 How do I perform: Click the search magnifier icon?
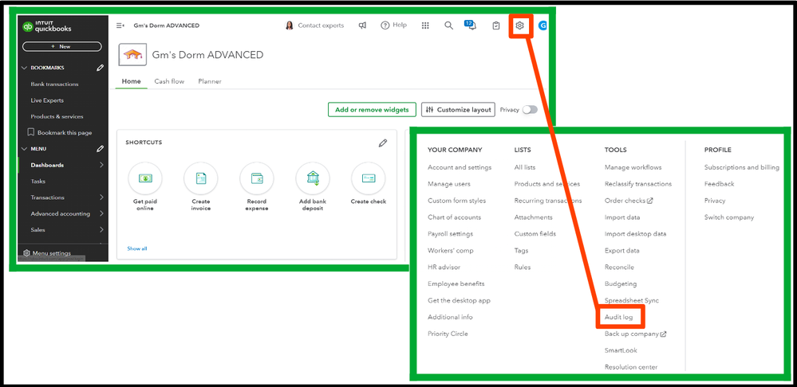449,25
